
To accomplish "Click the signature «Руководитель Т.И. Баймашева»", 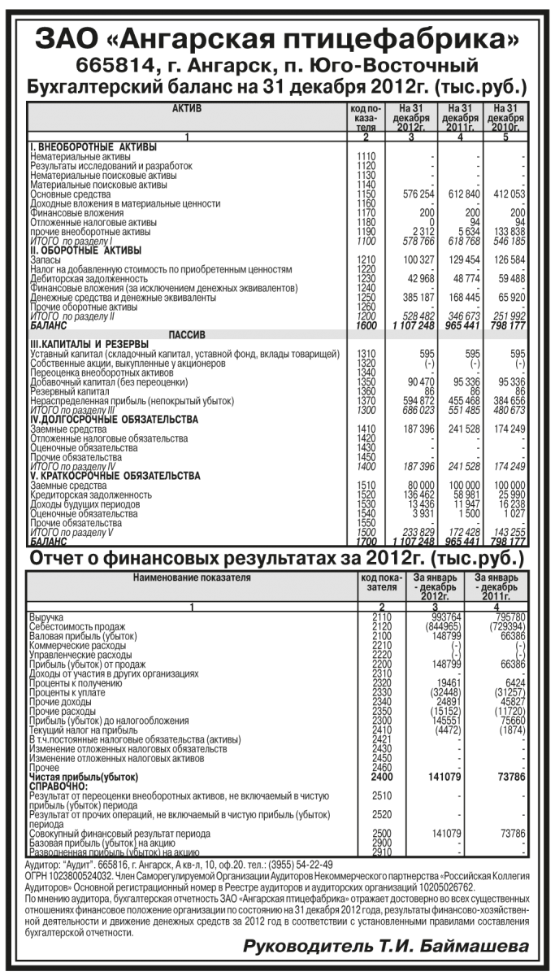I will point(386,946).
